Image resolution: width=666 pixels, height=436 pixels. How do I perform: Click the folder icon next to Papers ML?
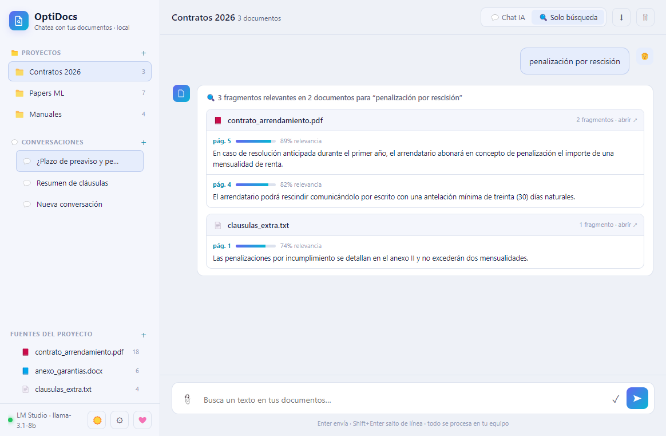[x=19, y=93]
